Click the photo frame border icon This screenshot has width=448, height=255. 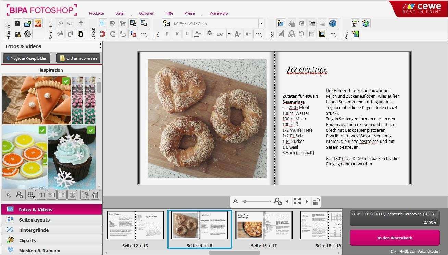tap(322, 34)
